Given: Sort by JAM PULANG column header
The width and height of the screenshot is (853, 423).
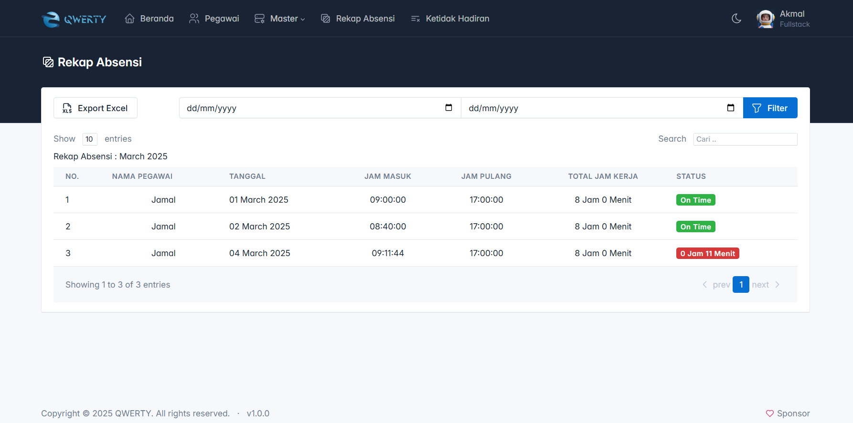Looking at the screenshot, I should tap(486, 176).
